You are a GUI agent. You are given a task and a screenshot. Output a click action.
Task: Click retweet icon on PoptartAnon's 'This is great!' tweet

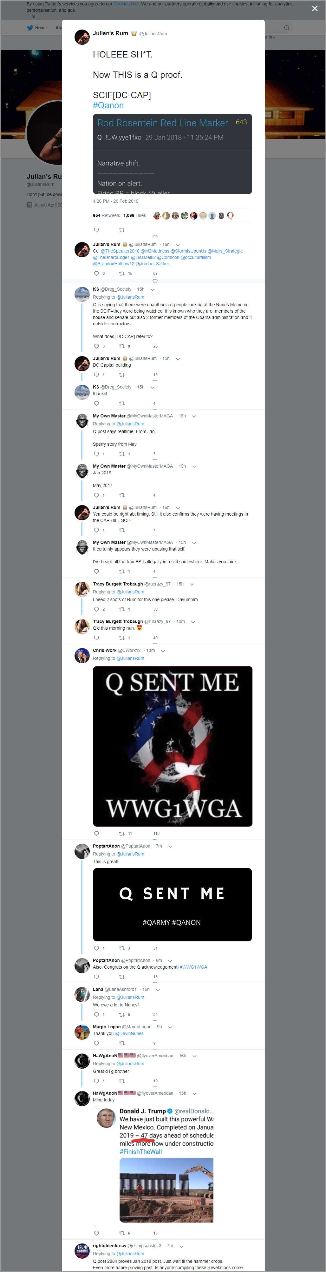122,948
